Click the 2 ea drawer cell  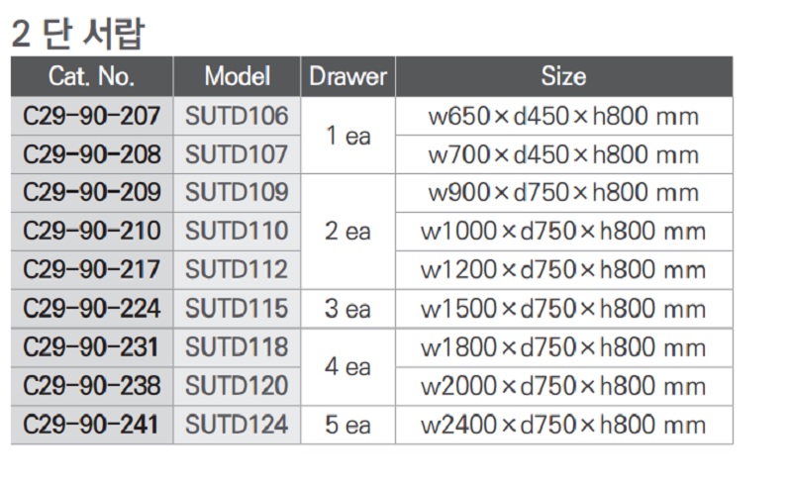tap(347, 232)
